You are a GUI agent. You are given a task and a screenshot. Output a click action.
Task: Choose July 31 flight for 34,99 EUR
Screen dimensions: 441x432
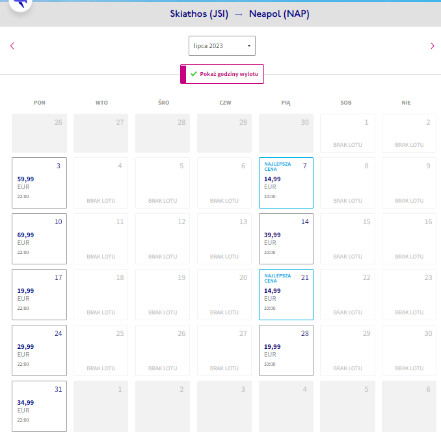click(x=40, y=407)
